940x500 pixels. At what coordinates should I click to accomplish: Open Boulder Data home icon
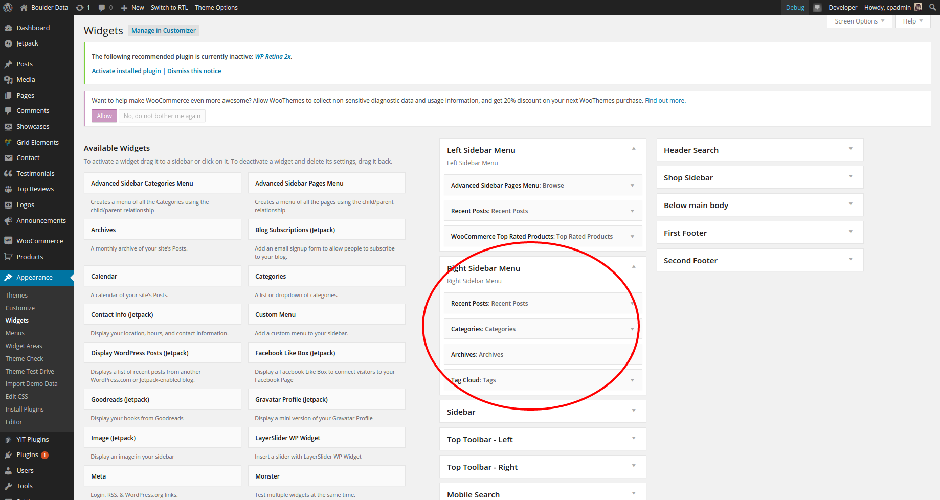point(24,7)
